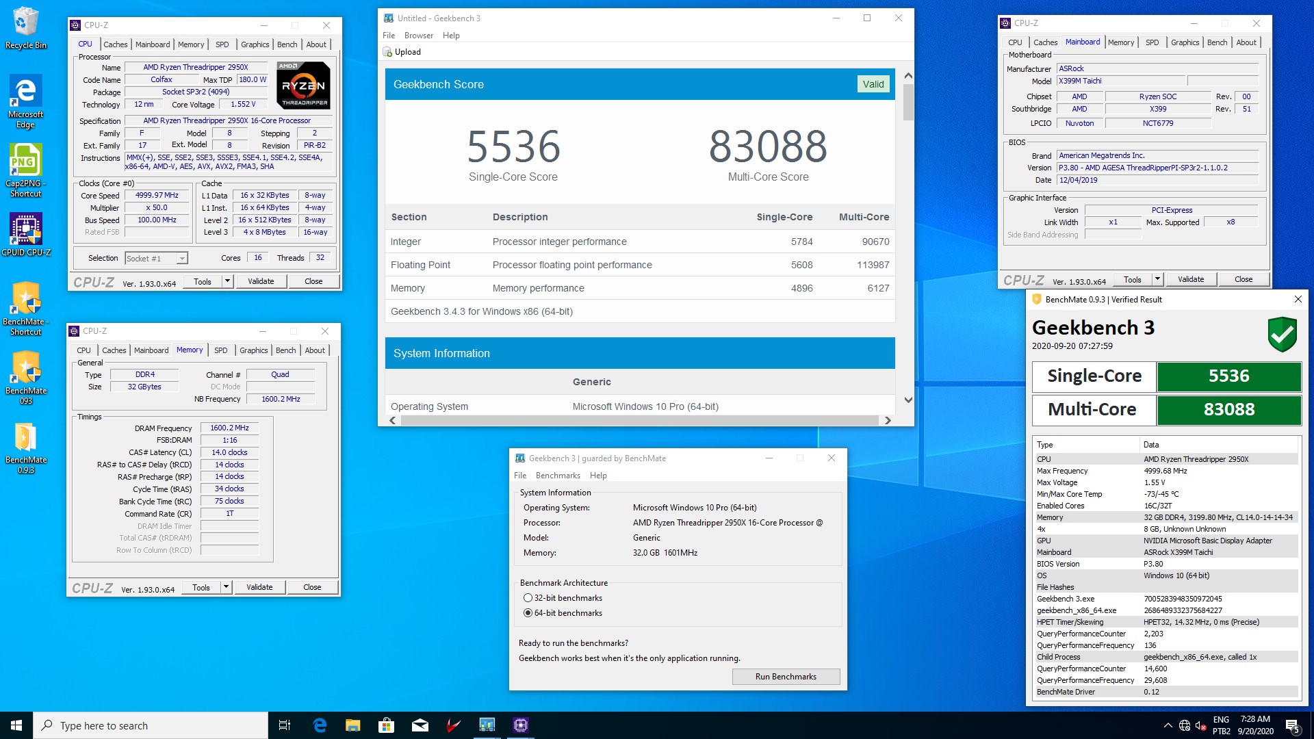Open Microsoft Store from the taskbar
This screenshot has width=1314, height=739.
point(386,725)
